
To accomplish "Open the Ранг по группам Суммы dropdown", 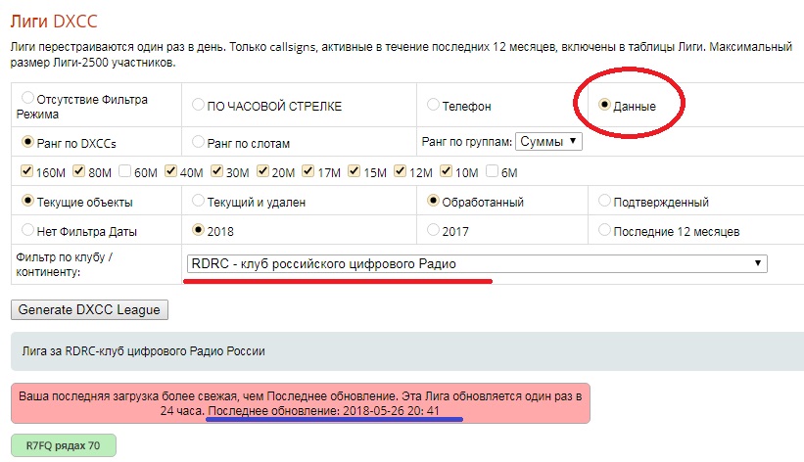I will pos(547,142).
